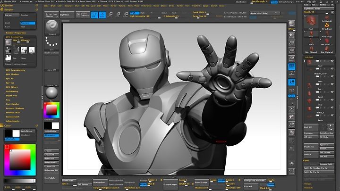Expand the Fog section
The height and width of the screenshot is (191, 340).
tap(8, 100)
